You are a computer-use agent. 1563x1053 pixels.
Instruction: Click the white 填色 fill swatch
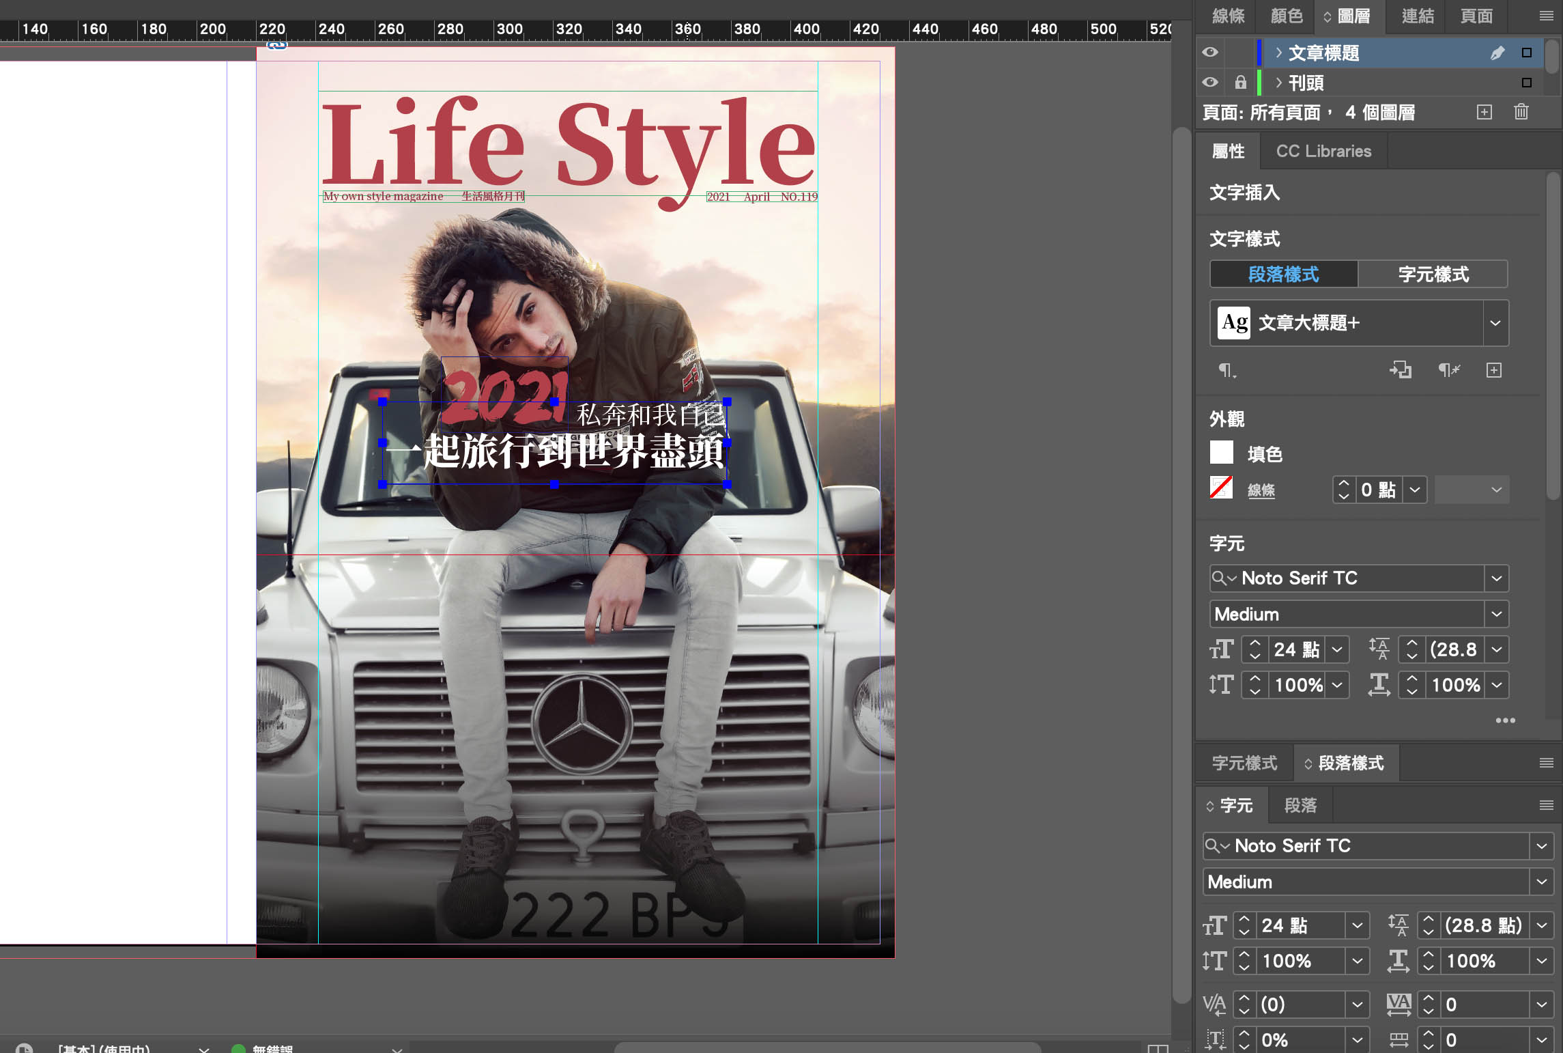pyautogui.click(x=1221, y=453)
